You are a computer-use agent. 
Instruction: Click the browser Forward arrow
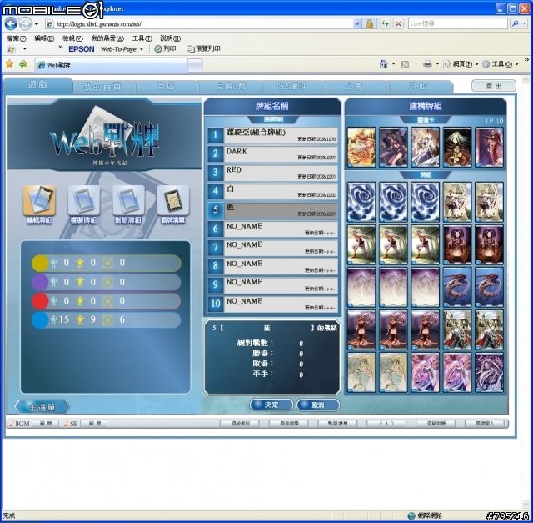pyautogui.click(x=25, y=24)
